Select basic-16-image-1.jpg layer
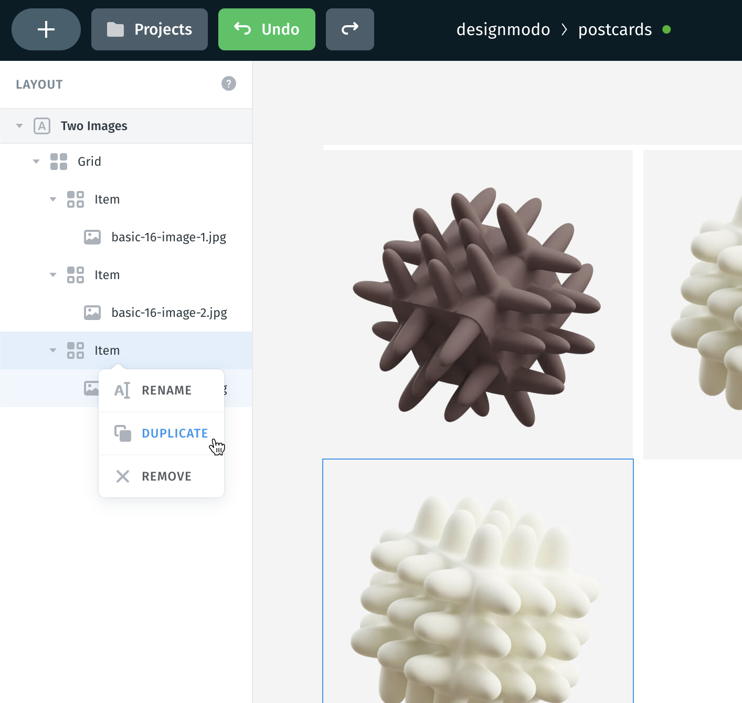The width and height of the screenshot is (742, 703). tap(169, 237)
